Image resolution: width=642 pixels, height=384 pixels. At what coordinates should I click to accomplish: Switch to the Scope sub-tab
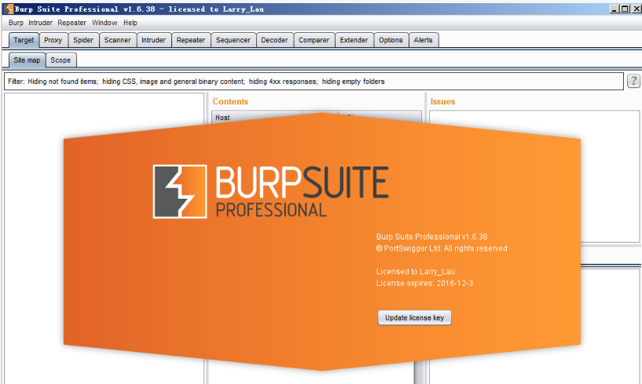[61, 60]
